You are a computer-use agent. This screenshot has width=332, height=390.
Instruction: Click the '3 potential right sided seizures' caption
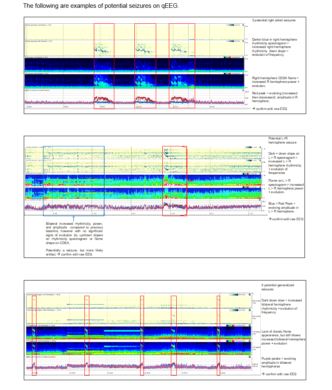[x=274, y=20]
